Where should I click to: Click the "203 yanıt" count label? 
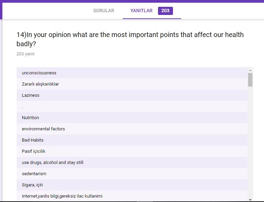25,54
